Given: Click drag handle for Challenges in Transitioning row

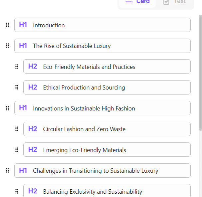Looking at the screenshot, I should (x=7, y=171).
